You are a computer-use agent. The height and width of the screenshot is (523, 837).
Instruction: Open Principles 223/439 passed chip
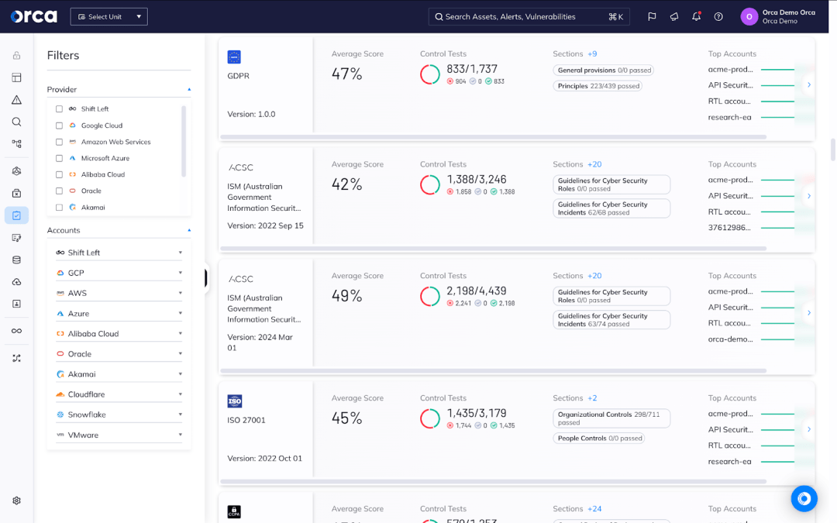click(598, 86)
